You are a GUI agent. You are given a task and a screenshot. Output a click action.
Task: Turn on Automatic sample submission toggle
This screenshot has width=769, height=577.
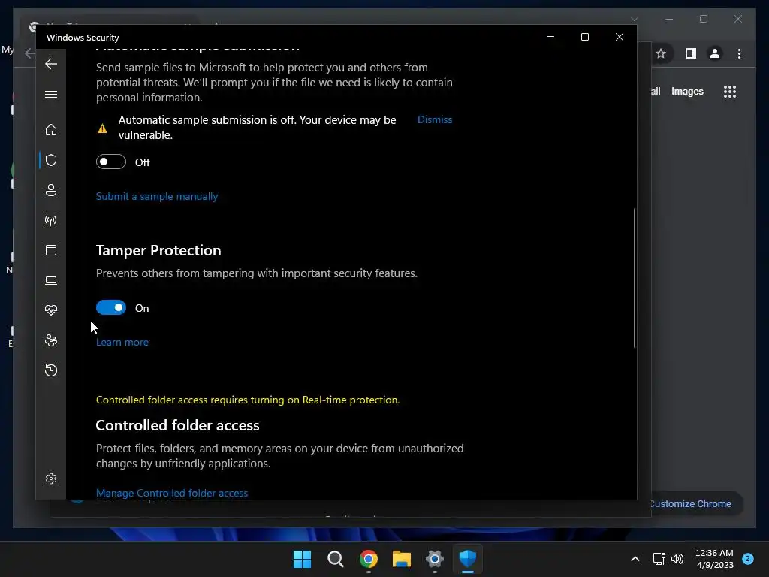111,162
